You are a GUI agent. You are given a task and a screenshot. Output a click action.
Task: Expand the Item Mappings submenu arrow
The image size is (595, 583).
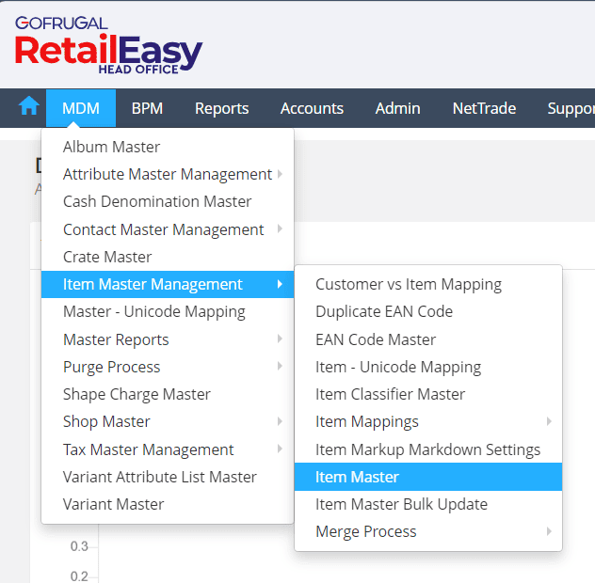click(x=549, y=421)
